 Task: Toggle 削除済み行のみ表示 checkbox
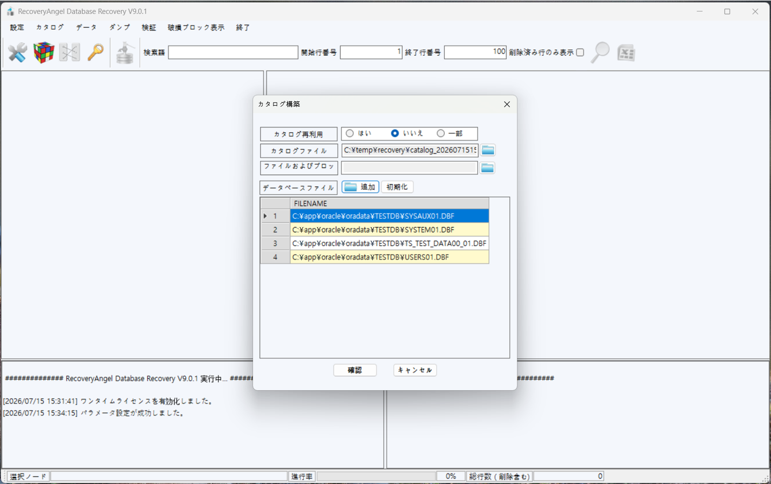click(x=580, y=53)
